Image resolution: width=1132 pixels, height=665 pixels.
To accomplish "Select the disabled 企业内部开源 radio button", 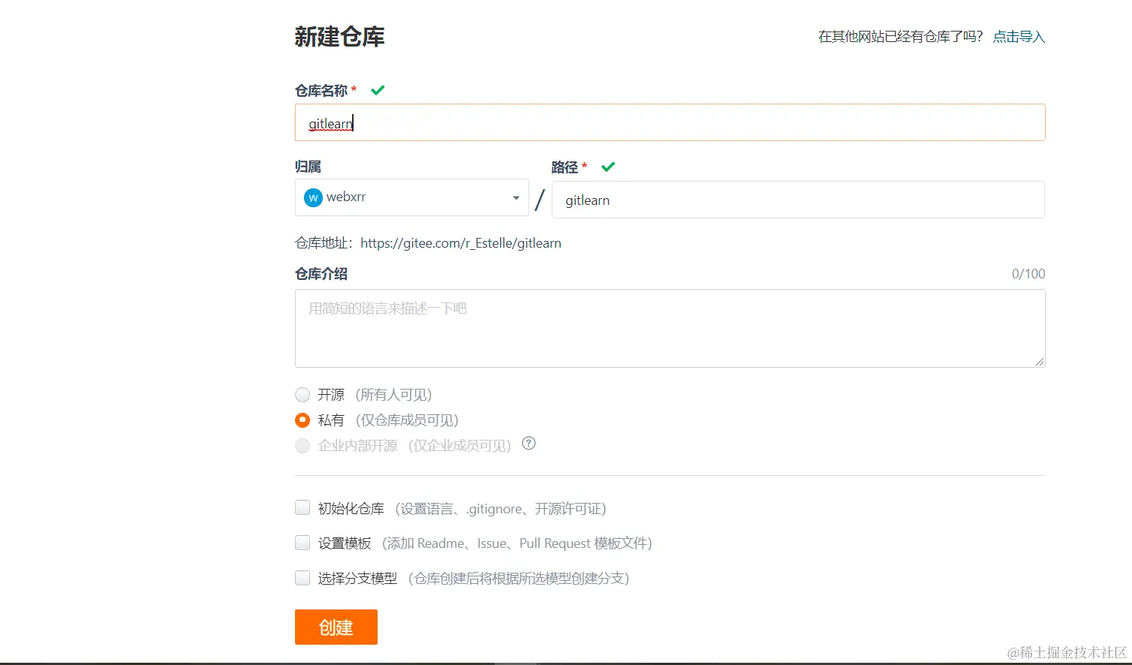I will [x=303, y=446].
